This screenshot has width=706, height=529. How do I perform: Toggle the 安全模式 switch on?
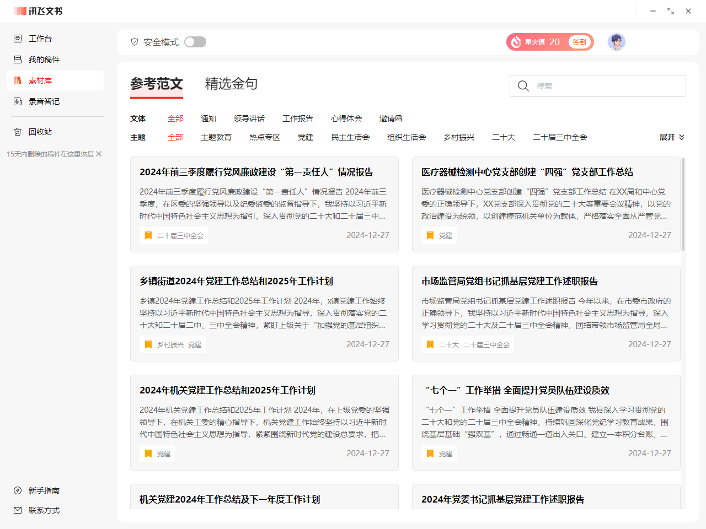[195, 42]
